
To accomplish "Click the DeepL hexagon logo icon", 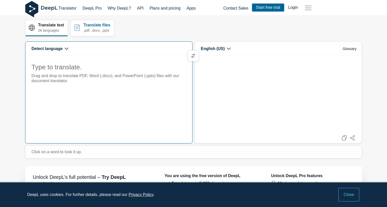I will pyautogui.click(x=32, y=9).
